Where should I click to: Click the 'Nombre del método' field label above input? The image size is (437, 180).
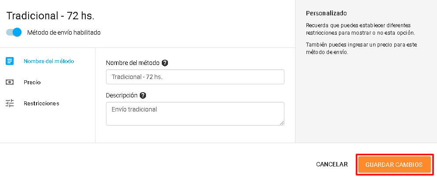pyautogui.click(x=133, y=63)
